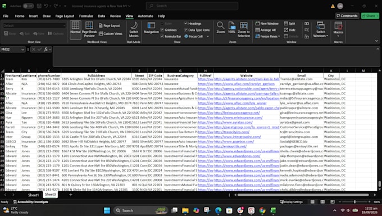Open the Sheet View Default dropdown
382x216 pixels.
tap(64, 25)
